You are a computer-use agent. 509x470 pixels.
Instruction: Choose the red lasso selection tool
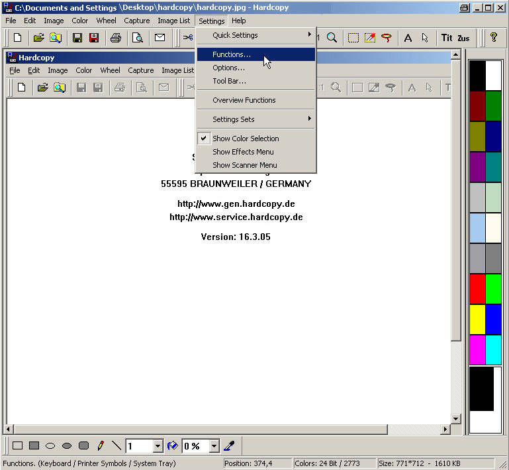pos(387,38)
